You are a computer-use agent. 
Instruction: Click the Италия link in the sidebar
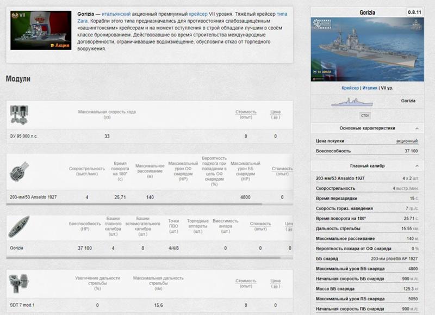(370, 88)
